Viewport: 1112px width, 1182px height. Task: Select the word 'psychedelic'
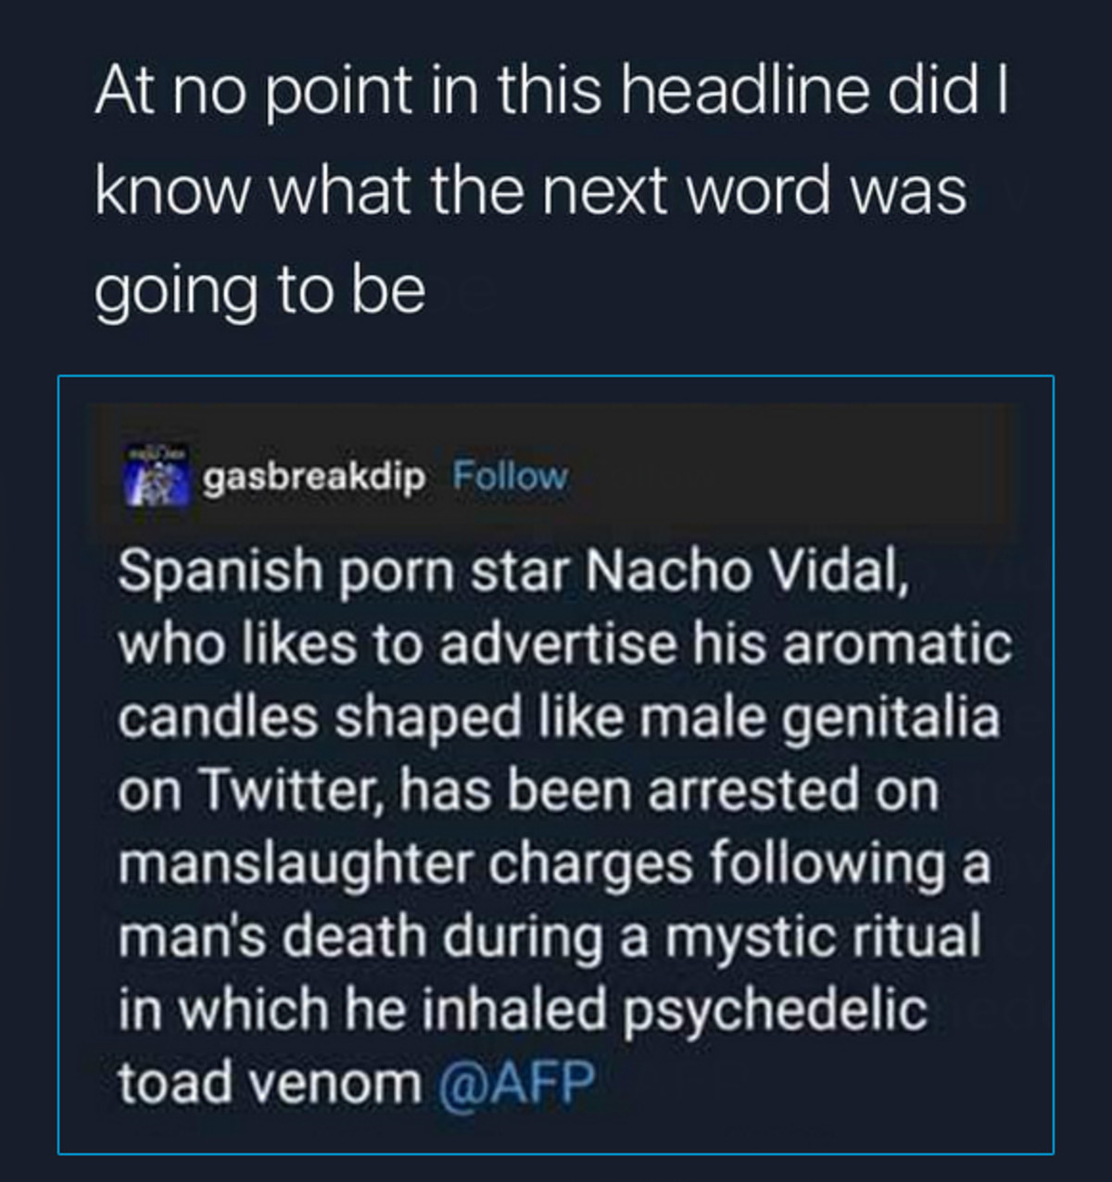777,1010
